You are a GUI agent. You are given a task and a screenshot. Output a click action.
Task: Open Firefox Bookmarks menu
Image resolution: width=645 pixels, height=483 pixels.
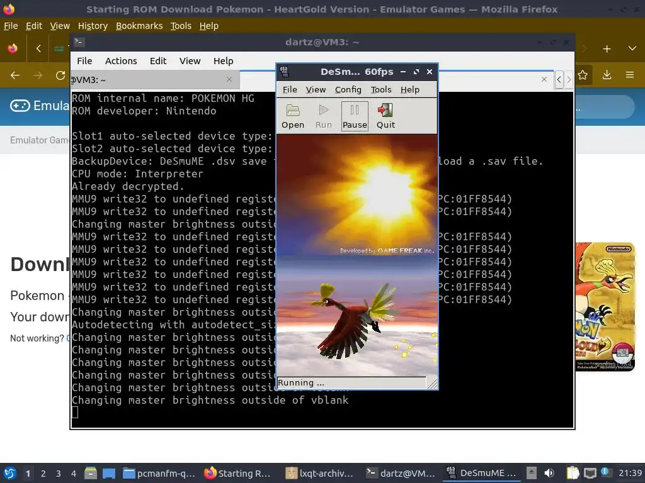(x=139, y=26)
